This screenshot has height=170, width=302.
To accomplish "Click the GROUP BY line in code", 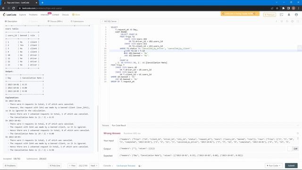I will (x=123, y=82).
